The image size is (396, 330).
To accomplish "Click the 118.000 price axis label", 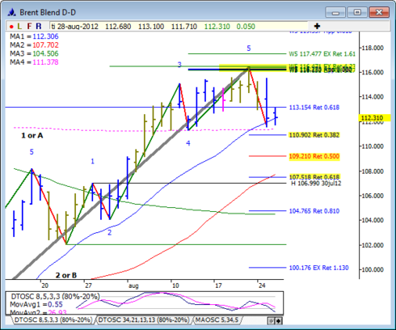I will click(373, 48).
